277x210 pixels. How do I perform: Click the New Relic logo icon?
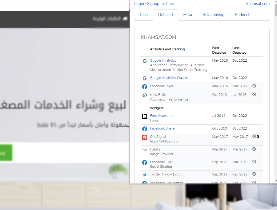point(145,95)
